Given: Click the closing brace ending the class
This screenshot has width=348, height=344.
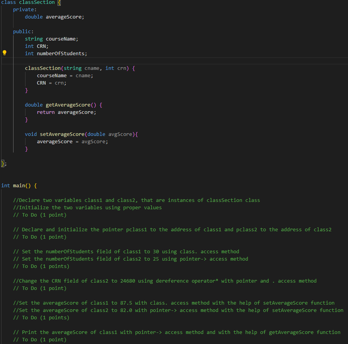Looking at the screenshot, I should tap(2, 163).
